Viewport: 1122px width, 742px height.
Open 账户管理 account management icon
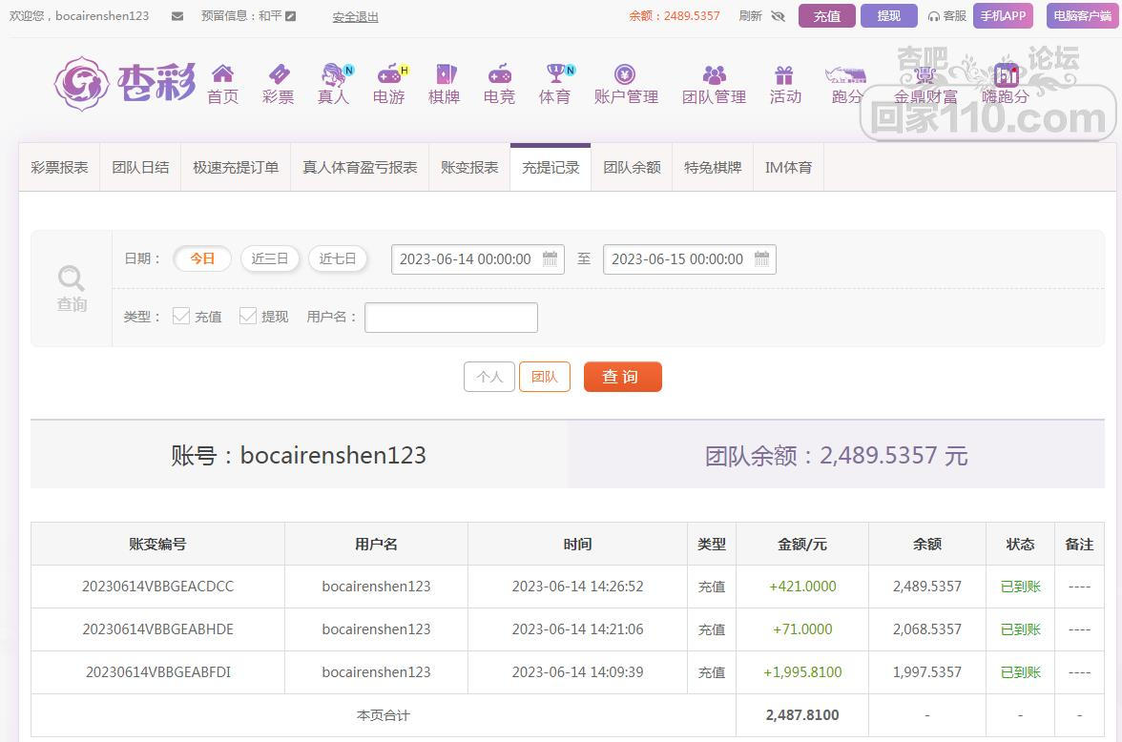click(x=626, y=75)
